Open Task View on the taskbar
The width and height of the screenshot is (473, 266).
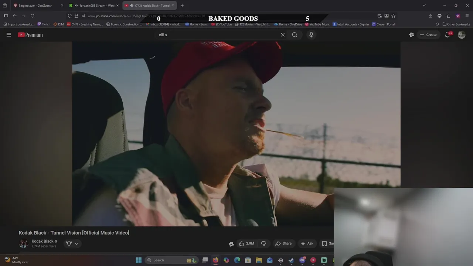point(205,260)
